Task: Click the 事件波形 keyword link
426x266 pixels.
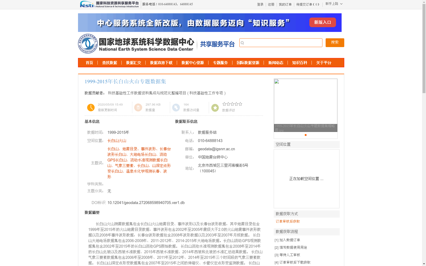Action: point(149,149)
